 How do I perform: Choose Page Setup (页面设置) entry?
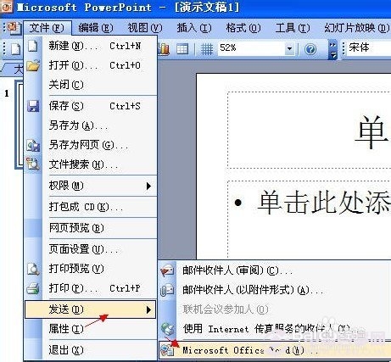click(91, 249)
